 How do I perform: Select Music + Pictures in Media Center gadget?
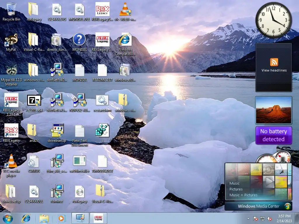coord(243,195)
